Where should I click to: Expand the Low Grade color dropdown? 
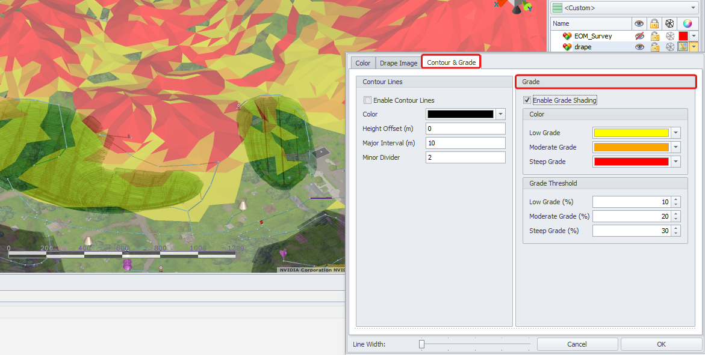point(675,133)
